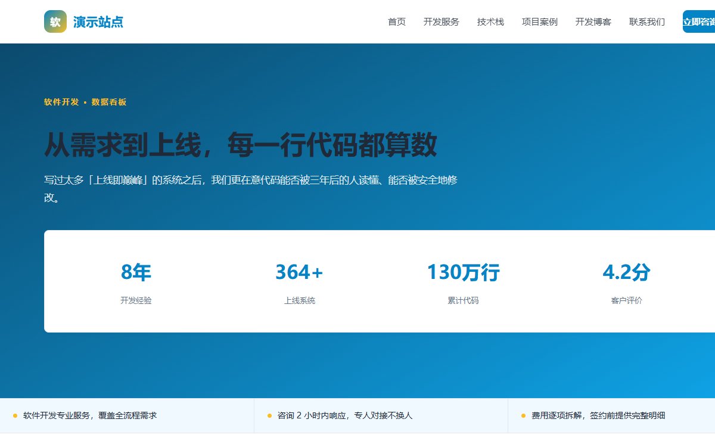Go to 首页 in navigation
The width and height of the screenshot is (715, 447).
[x=397, y=22]
